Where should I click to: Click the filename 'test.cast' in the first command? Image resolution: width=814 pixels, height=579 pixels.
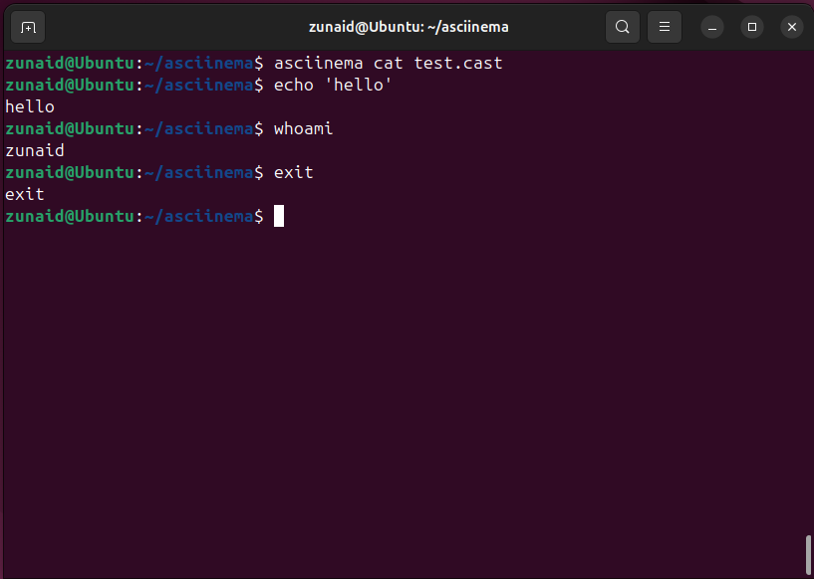pyautogui.click(x=457, y=63)
